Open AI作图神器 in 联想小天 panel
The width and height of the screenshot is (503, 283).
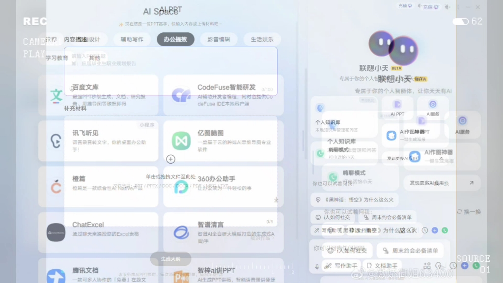pos(391,136)
